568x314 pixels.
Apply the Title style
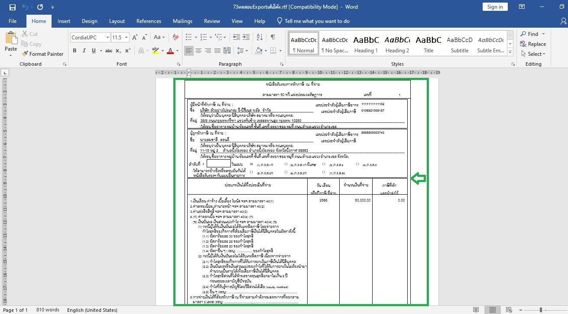pyautogui.click(x=428, y=43)
